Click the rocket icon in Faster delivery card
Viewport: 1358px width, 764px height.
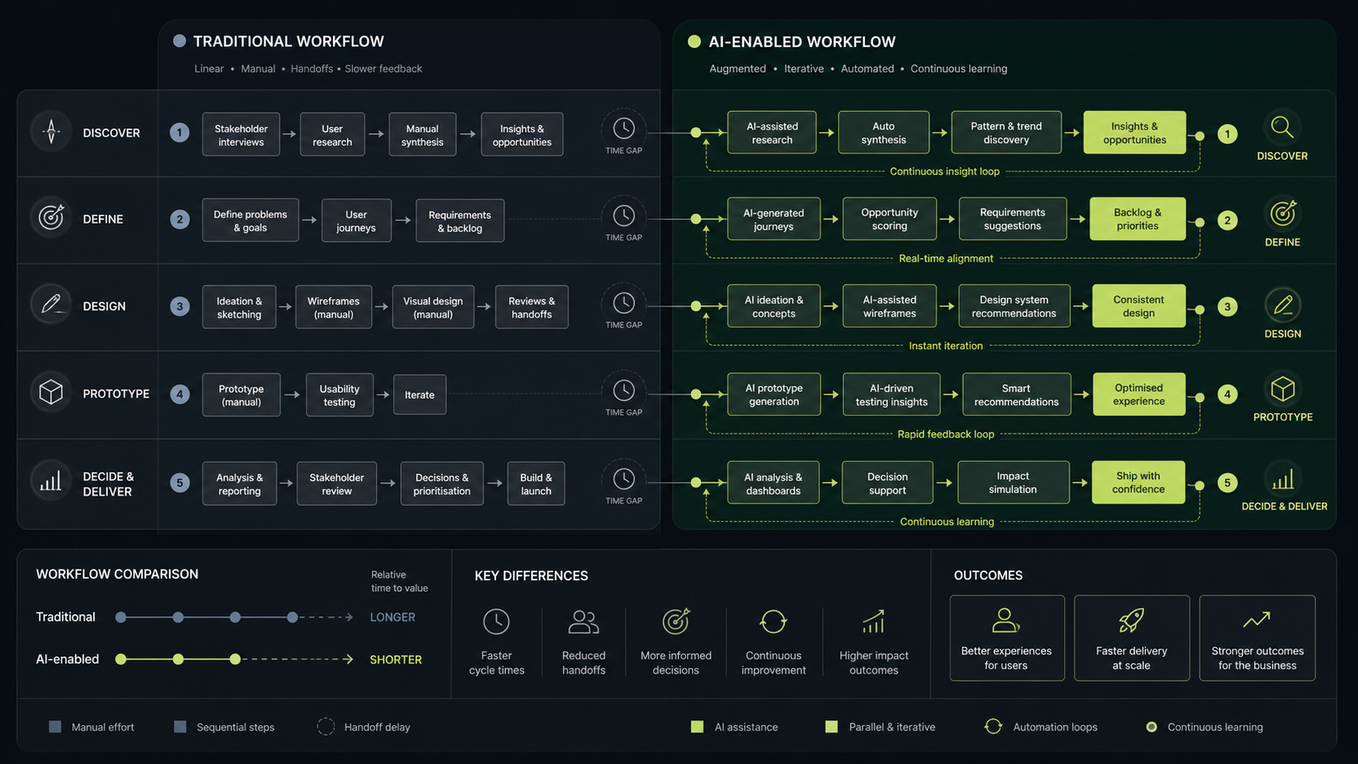coord(1131,620)
